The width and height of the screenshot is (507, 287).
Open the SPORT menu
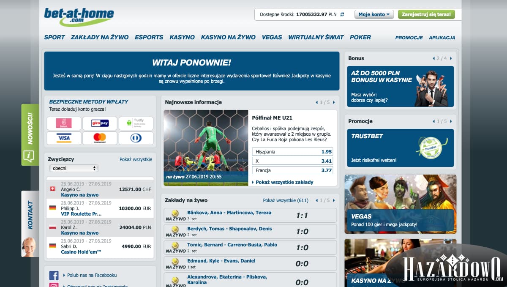pos(55,37)
